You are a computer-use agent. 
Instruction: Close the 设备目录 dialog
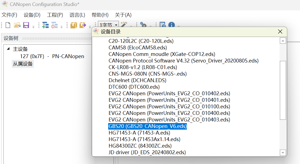280,32
